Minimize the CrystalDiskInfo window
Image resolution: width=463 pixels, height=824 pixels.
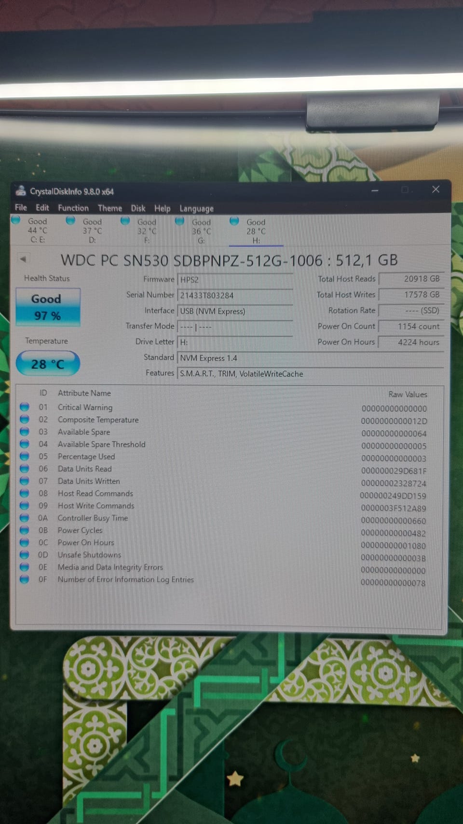pos(375,190)
